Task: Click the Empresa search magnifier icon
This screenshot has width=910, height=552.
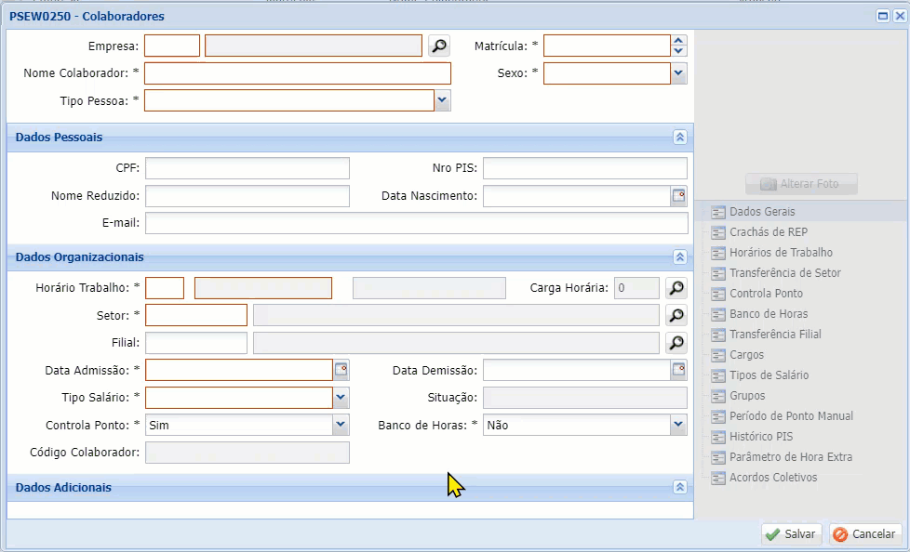Action: [438, 46]
